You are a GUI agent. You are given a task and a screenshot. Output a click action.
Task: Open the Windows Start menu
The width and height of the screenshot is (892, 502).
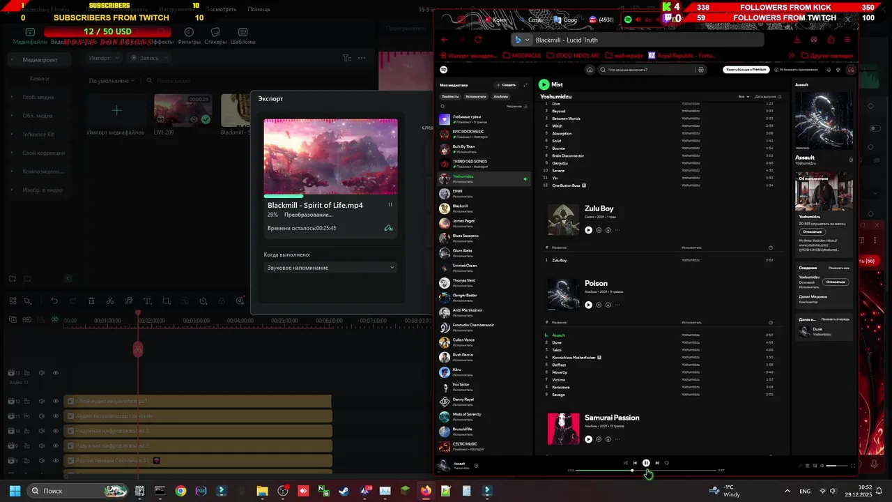15,491
